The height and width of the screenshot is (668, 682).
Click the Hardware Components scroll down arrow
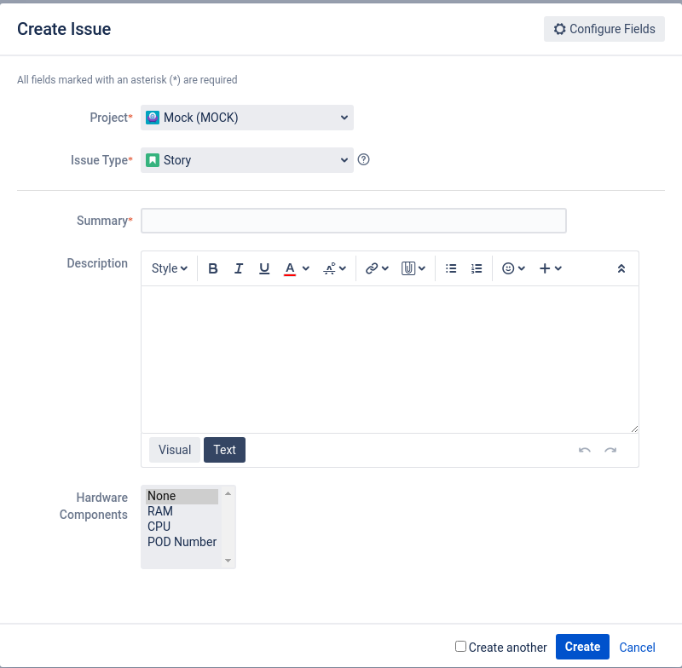point(228,561)
